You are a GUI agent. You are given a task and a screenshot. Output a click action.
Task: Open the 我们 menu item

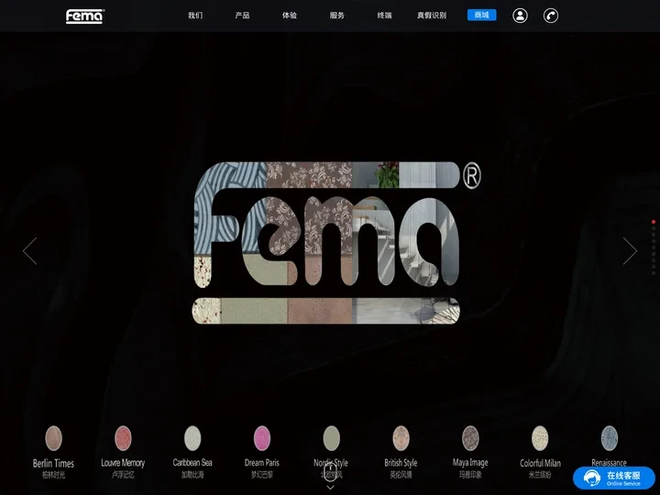(195, 16)
